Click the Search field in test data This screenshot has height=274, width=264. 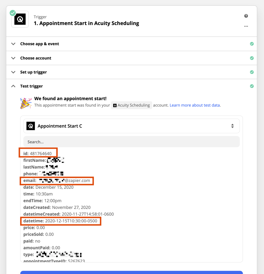coord(131,142)
